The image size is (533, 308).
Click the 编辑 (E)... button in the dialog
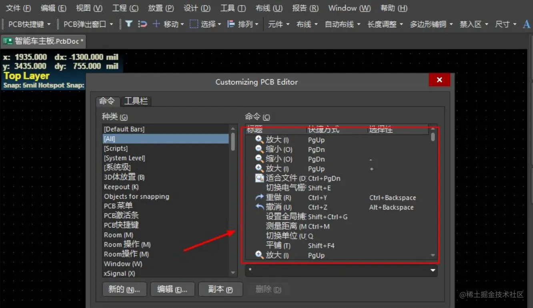point(172,289)
